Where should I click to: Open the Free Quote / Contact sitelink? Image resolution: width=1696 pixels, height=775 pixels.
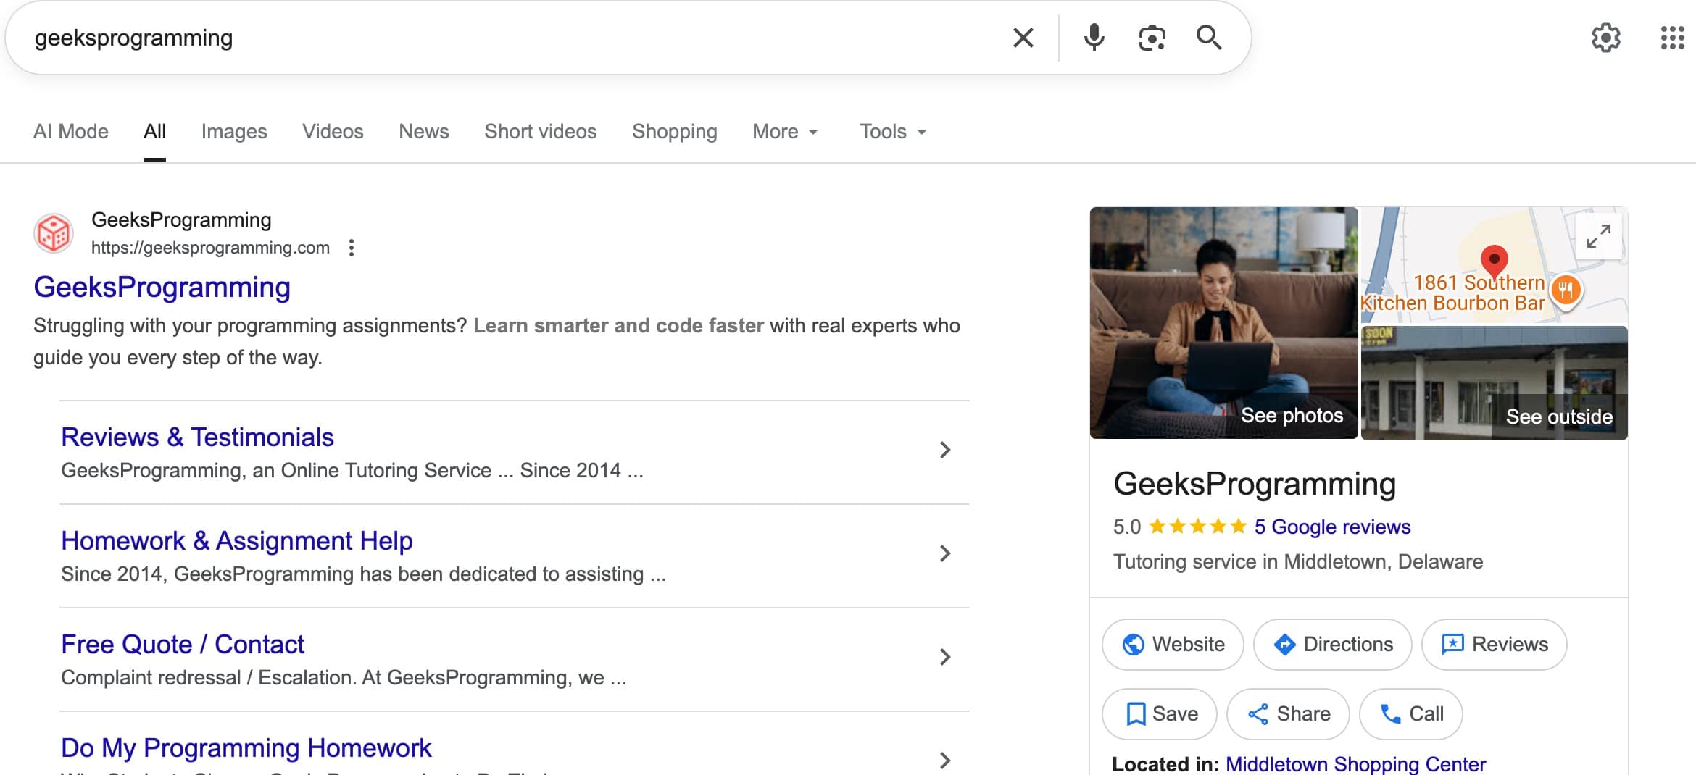pyautogui.click(x=183, y=644)
